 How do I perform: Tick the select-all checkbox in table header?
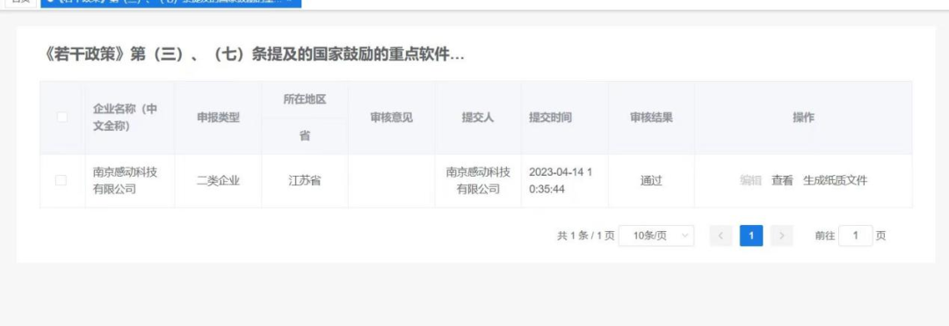coord(62,118)
